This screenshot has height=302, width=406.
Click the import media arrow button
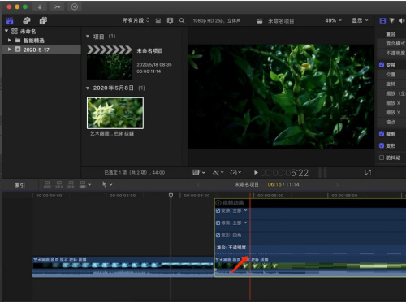[x=40, y=7]
